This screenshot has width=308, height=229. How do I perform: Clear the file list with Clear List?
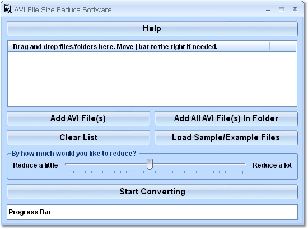(78, 137)
